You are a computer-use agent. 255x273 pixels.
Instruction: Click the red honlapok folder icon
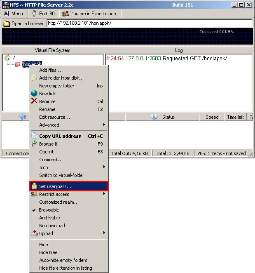pos(18,64)
